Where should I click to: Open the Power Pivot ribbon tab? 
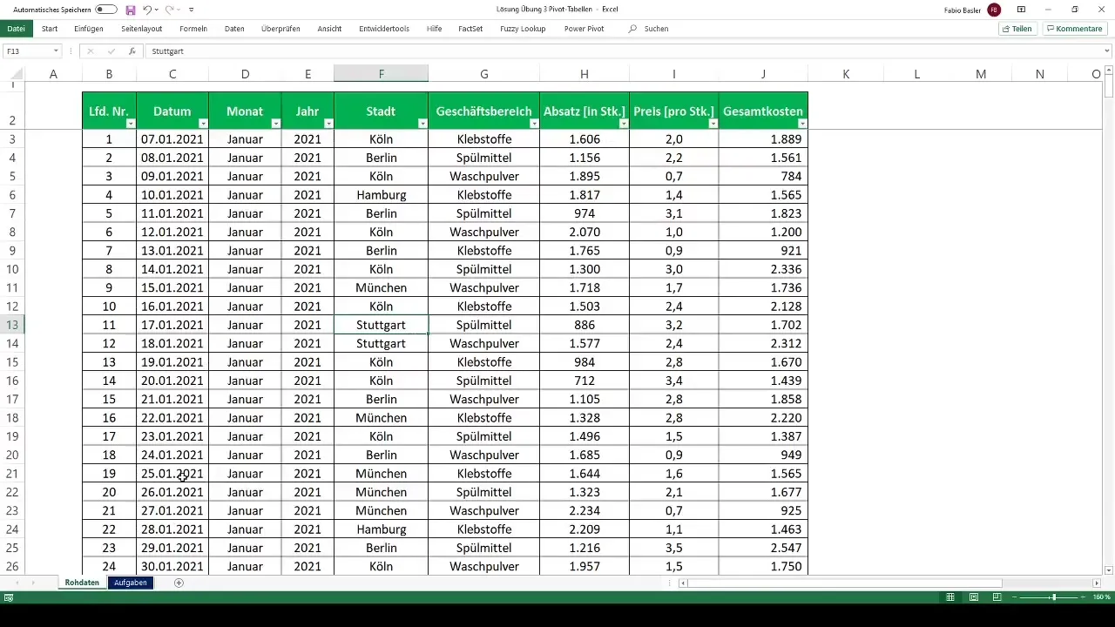click(x=584, y=29)
